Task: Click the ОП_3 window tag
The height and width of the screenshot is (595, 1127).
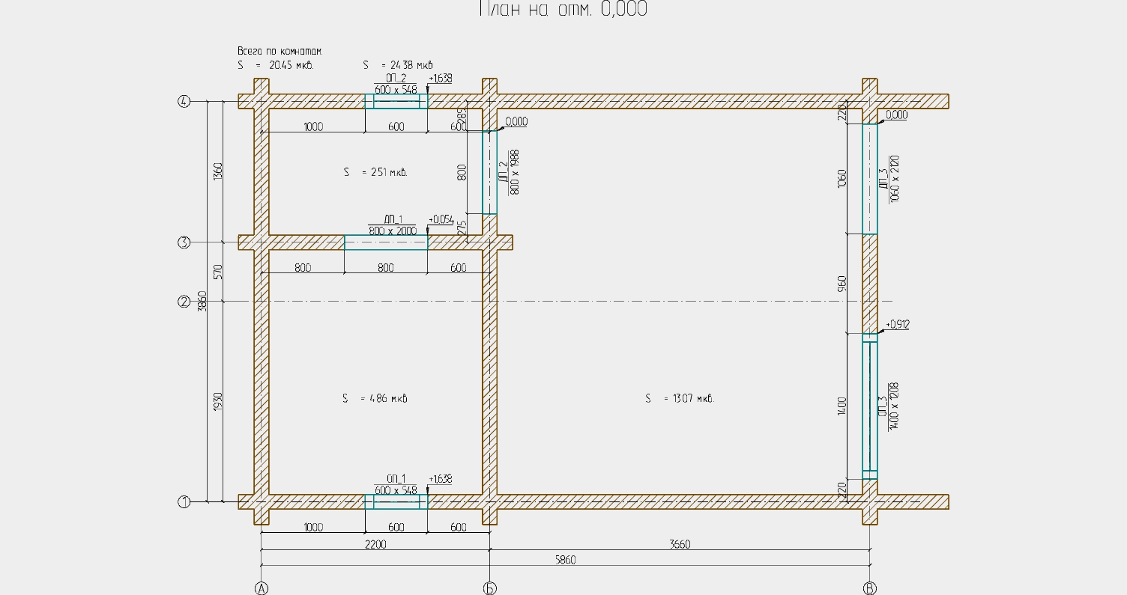Action: (883, 406)
